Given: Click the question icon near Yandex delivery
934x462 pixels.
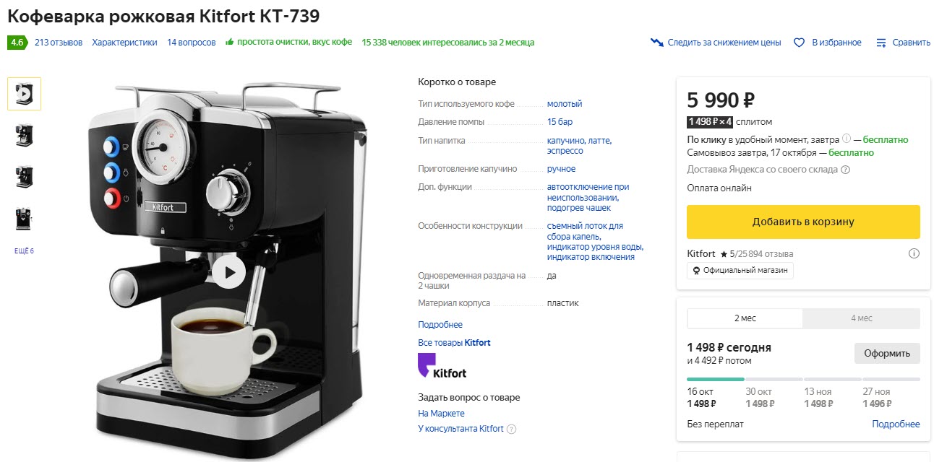Looking at the screenshot, I should (845, 170).
